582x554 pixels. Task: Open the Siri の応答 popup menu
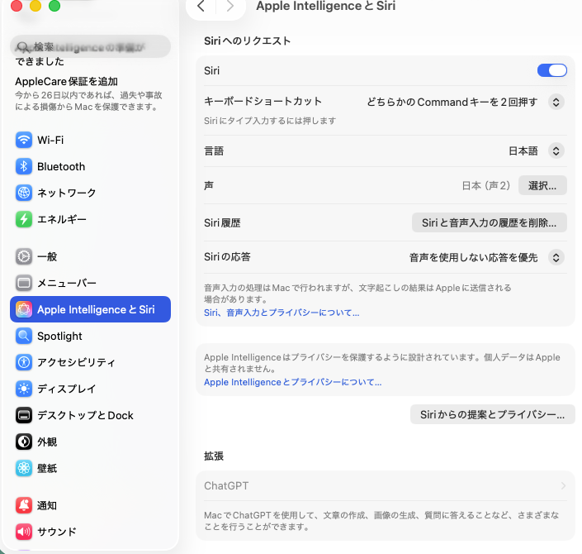556,257
